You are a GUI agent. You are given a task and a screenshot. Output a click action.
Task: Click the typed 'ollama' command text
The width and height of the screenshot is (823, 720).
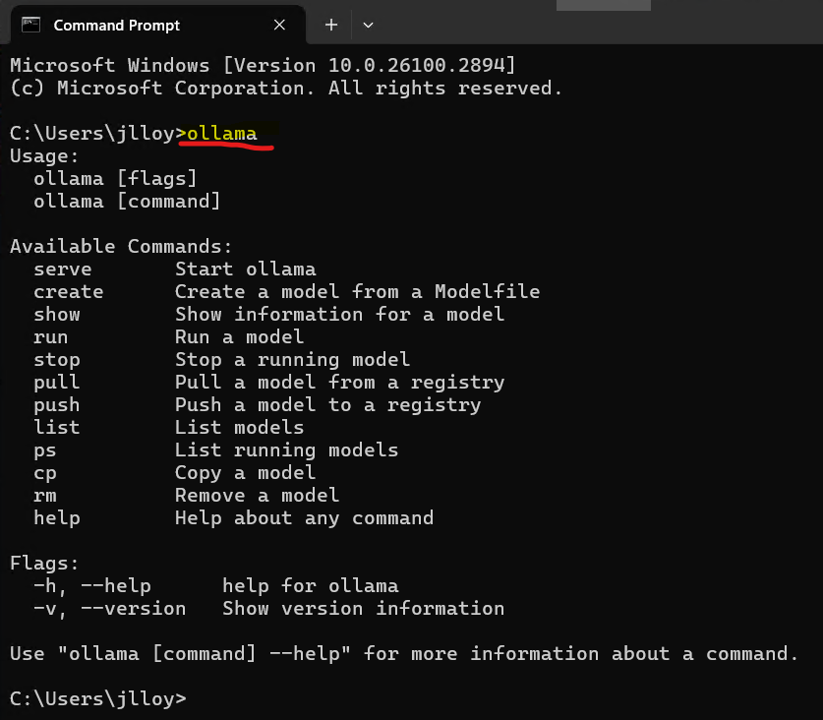pos(222,134)
